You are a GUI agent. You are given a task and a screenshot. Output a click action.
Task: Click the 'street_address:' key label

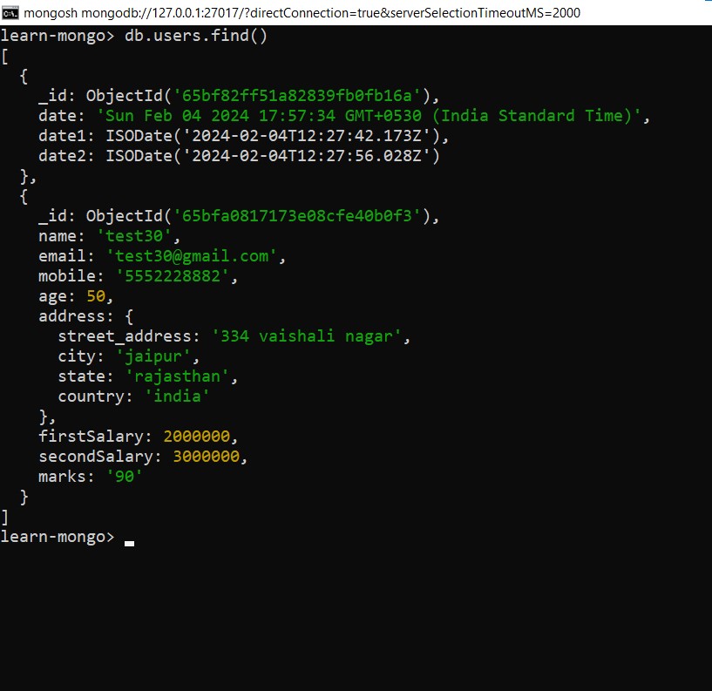click(128, 336)
